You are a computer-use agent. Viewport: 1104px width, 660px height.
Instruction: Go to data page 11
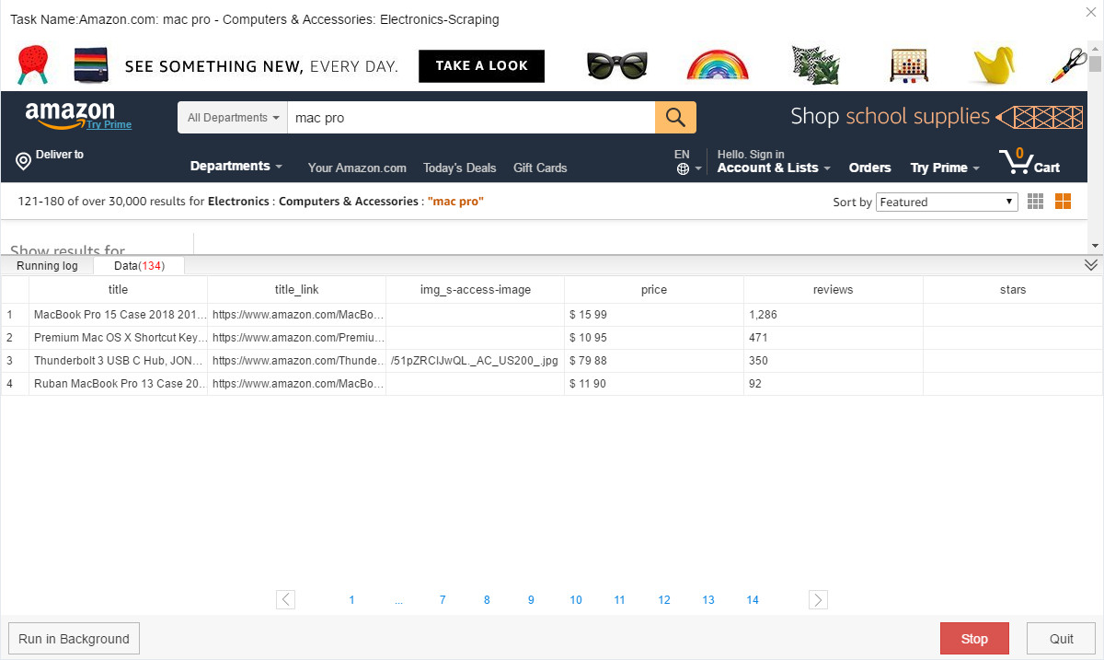(x=620, y=600)
